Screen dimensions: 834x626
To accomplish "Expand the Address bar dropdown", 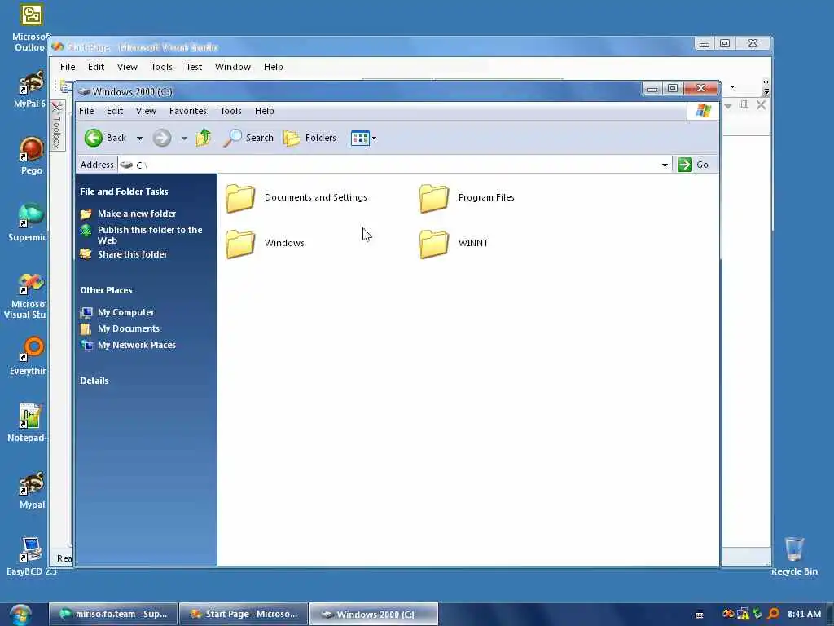I will pos(665,165).
